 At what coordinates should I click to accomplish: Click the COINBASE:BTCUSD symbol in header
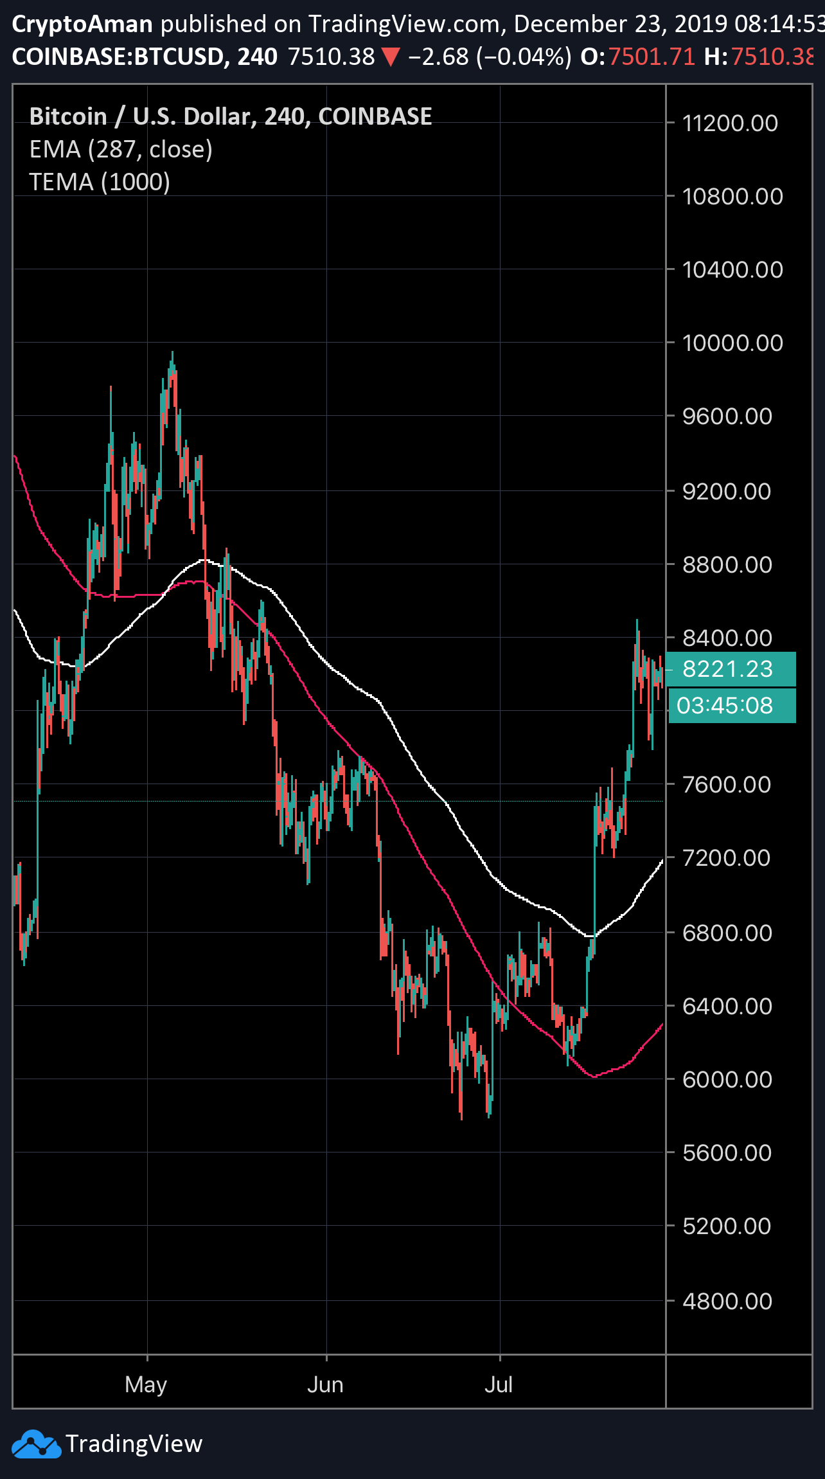pyautogui.click(x=118, y=57)
